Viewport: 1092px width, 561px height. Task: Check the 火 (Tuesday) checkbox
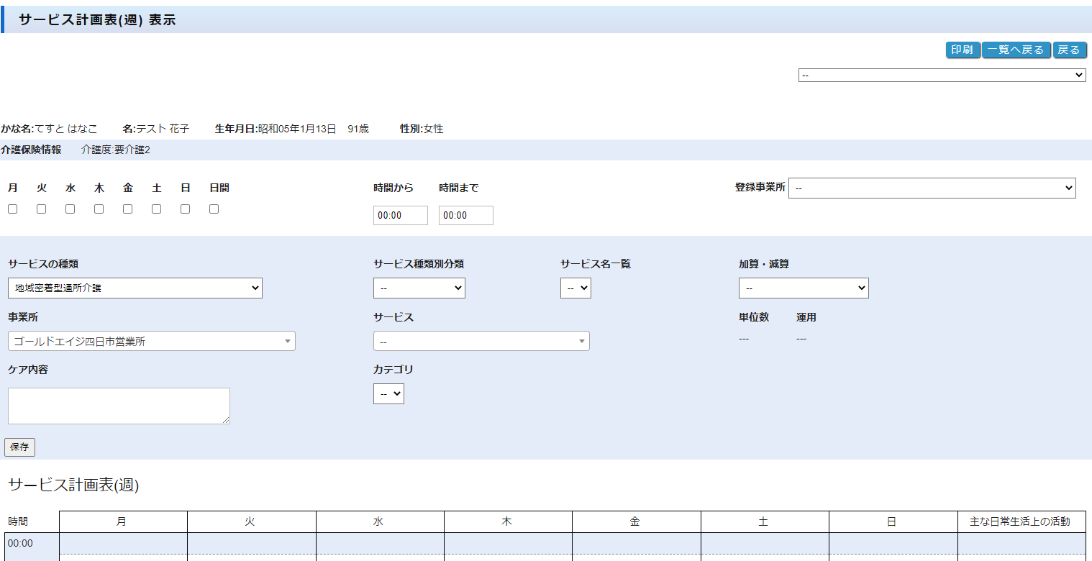[x=41, y=209]
